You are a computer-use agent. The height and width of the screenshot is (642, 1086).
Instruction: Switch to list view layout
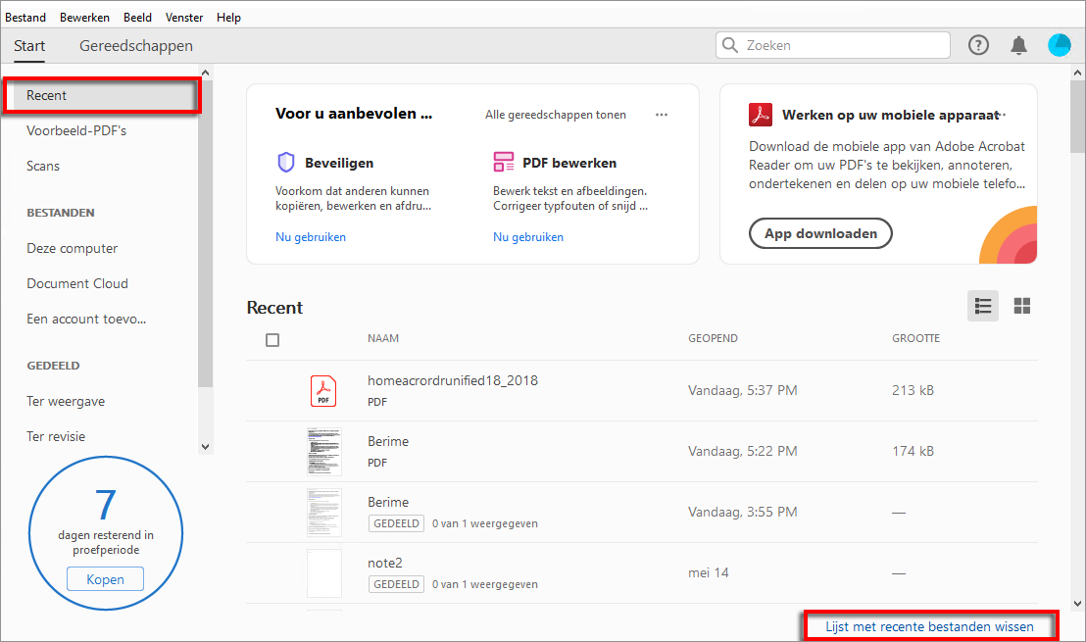click(x=983, y=306)
